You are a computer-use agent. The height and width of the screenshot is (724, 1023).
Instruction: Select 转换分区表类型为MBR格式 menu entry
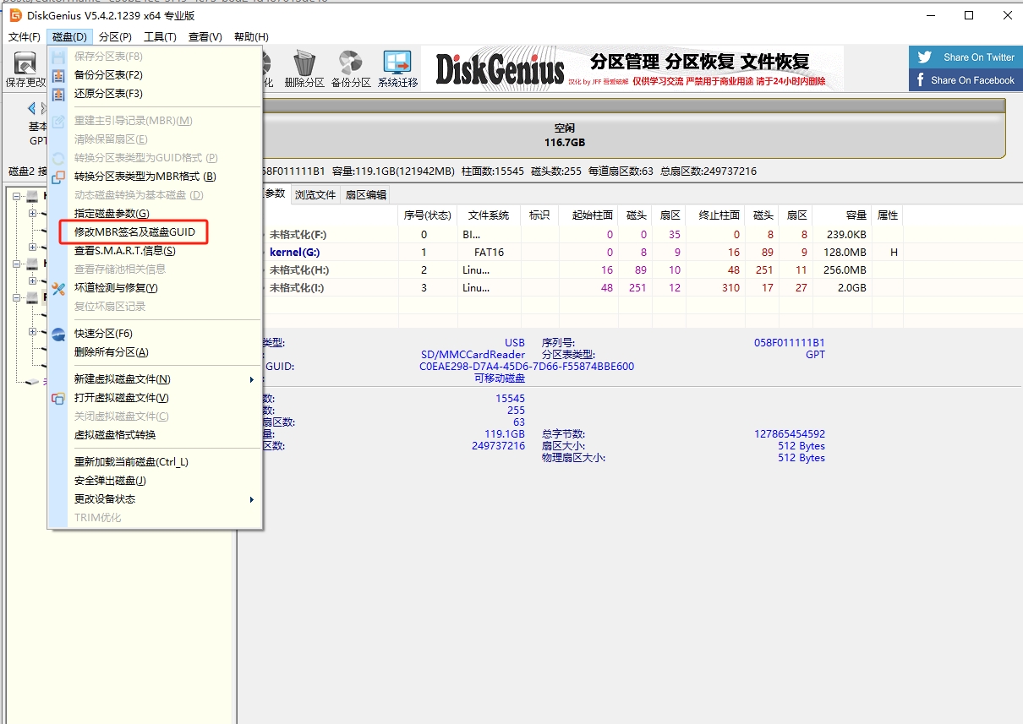(x=155, y=177)
